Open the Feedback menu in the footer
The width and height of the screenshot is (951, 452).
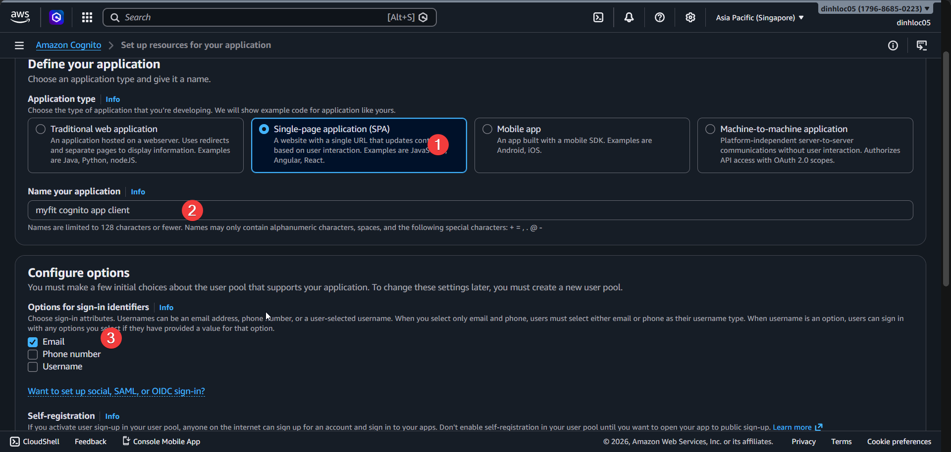pos(90,441)
